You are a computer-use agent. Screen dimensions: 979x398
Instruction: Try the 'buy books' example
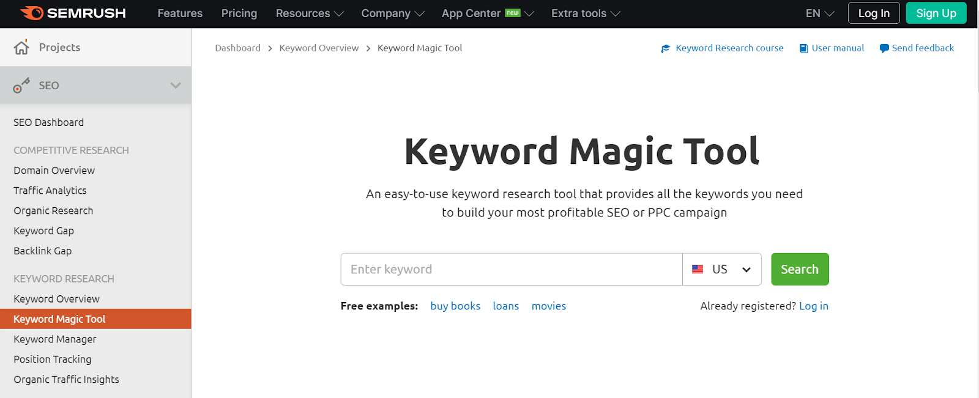click(455, 306)
